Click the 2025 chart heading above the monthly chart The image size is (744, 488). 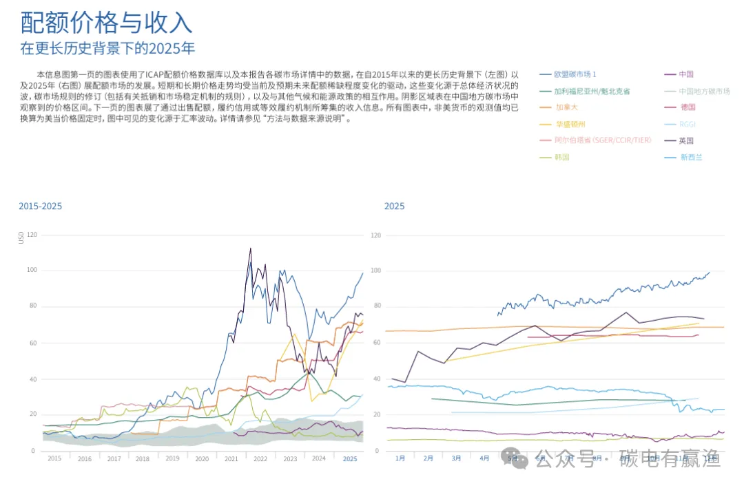394,206
